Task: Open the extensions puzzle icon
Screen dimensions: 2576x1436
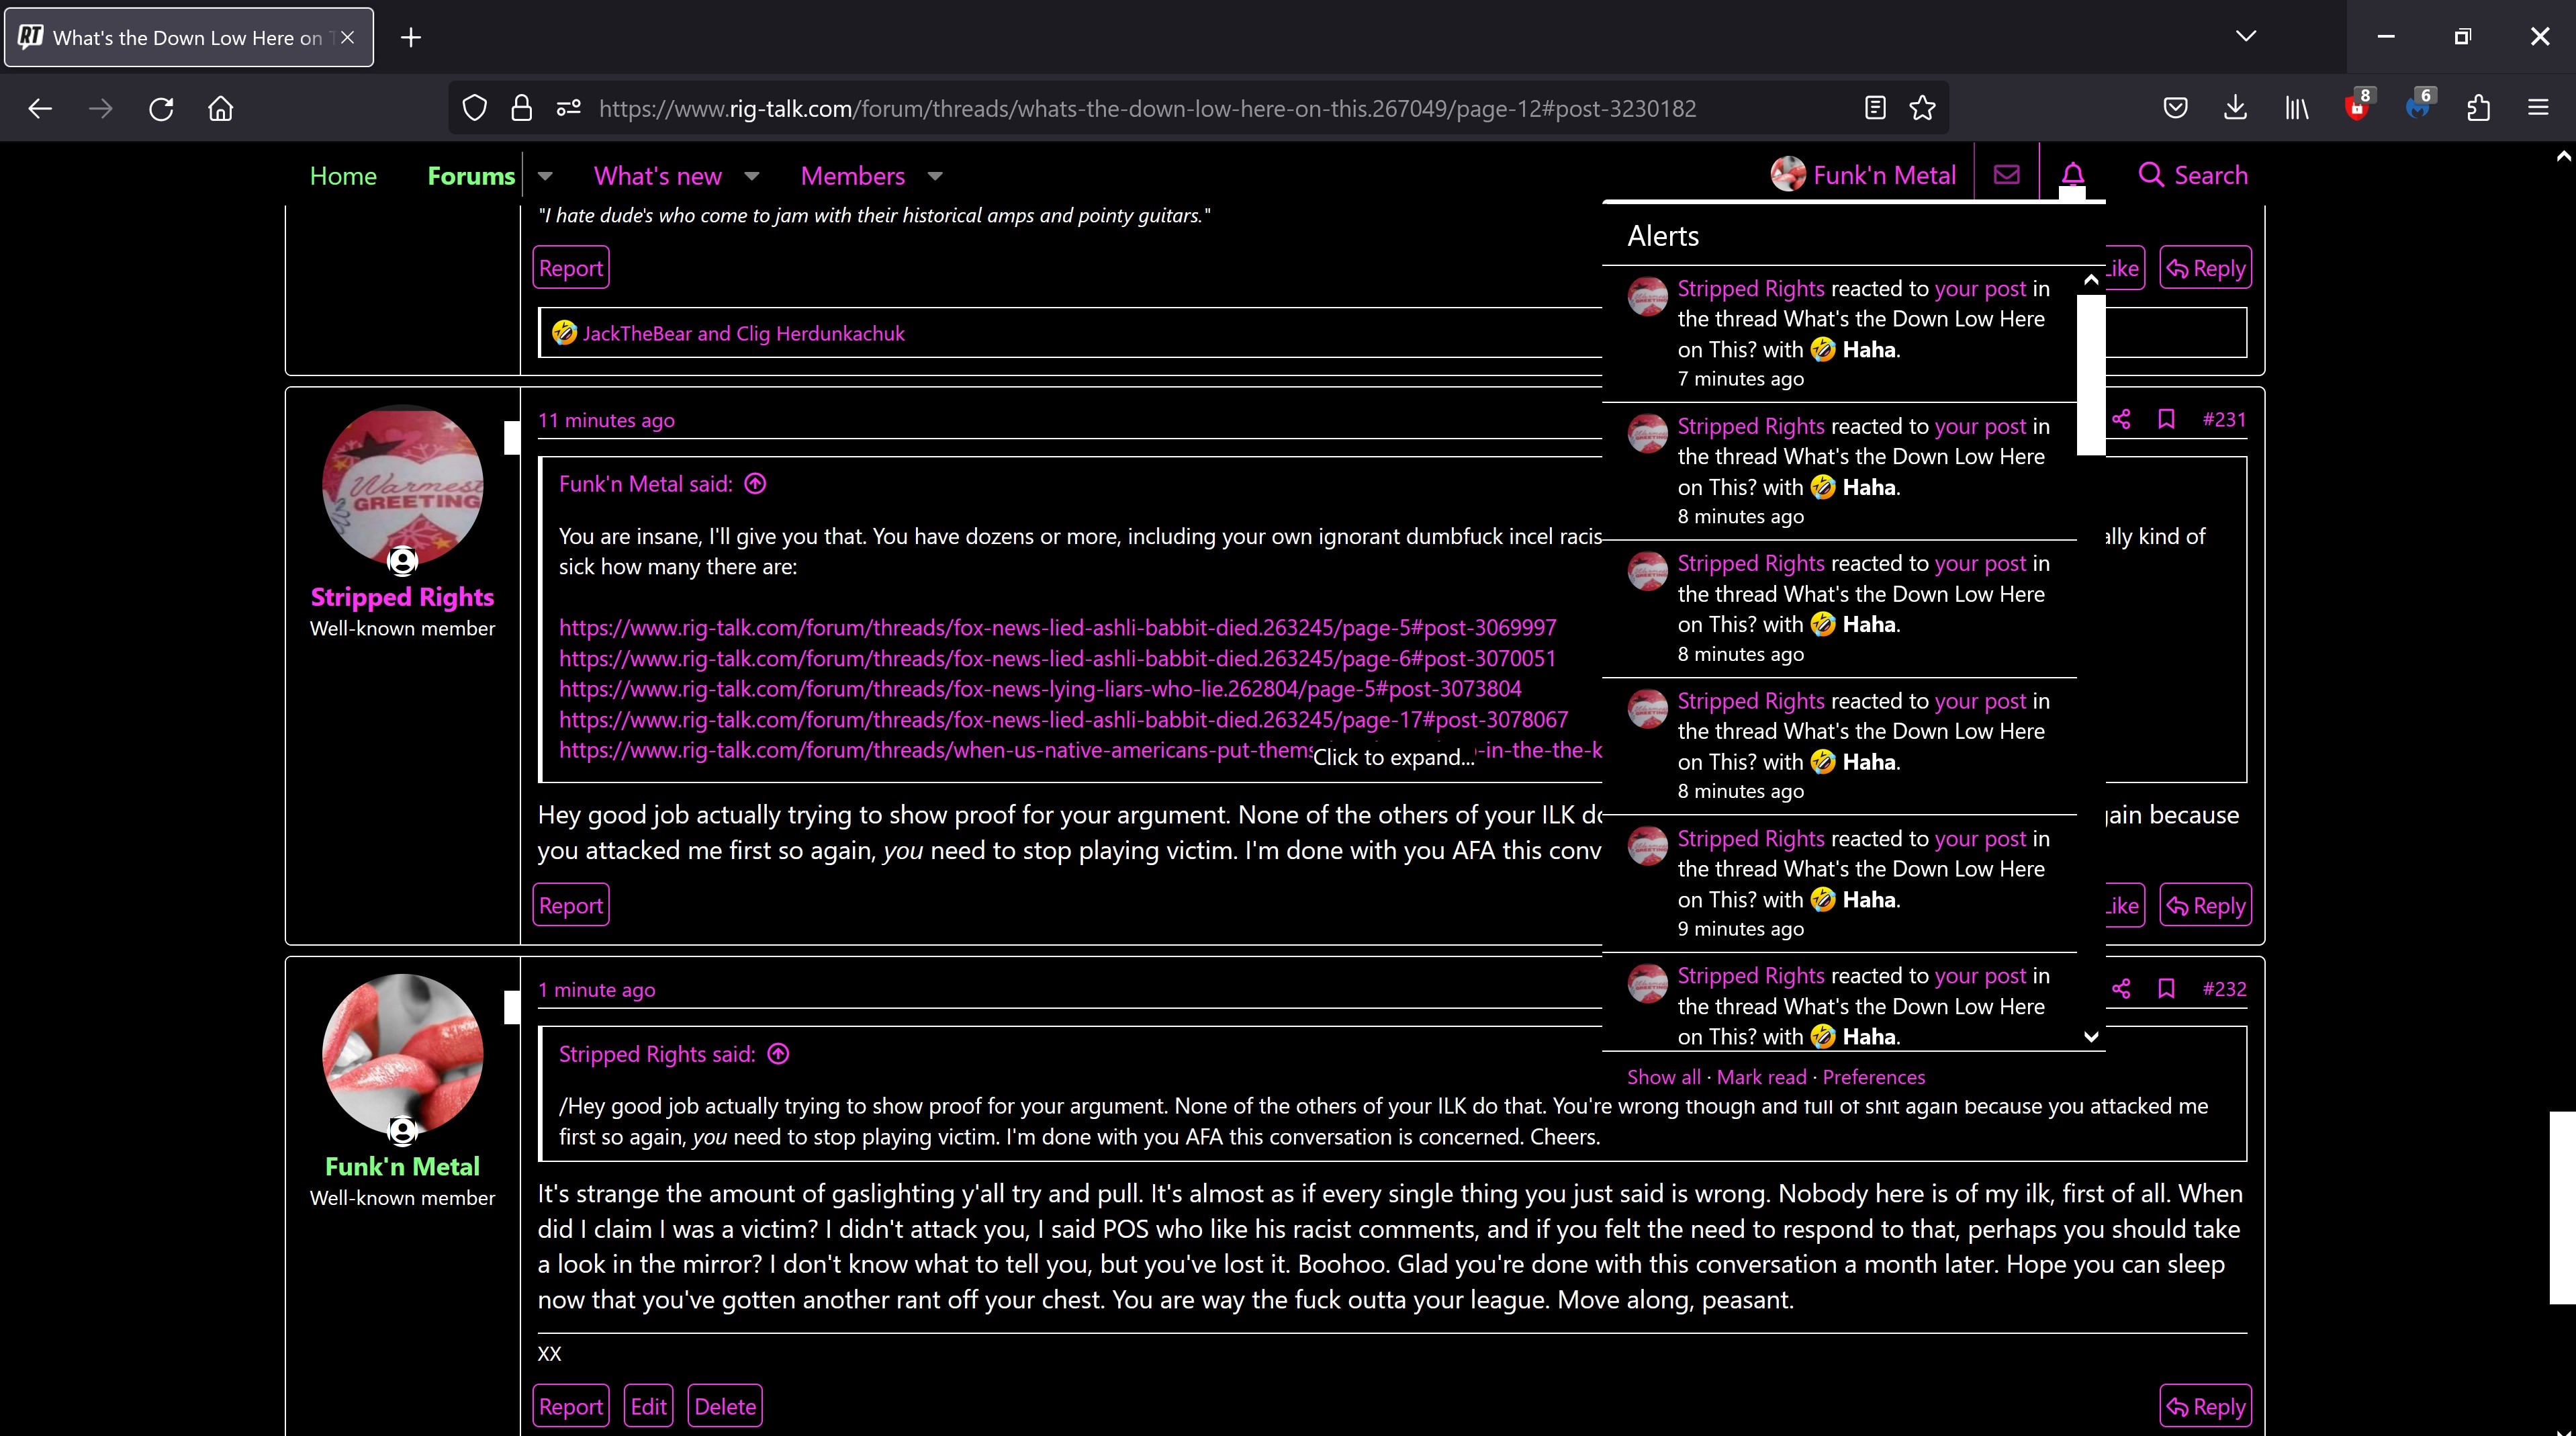Action: click(2478, 108)
